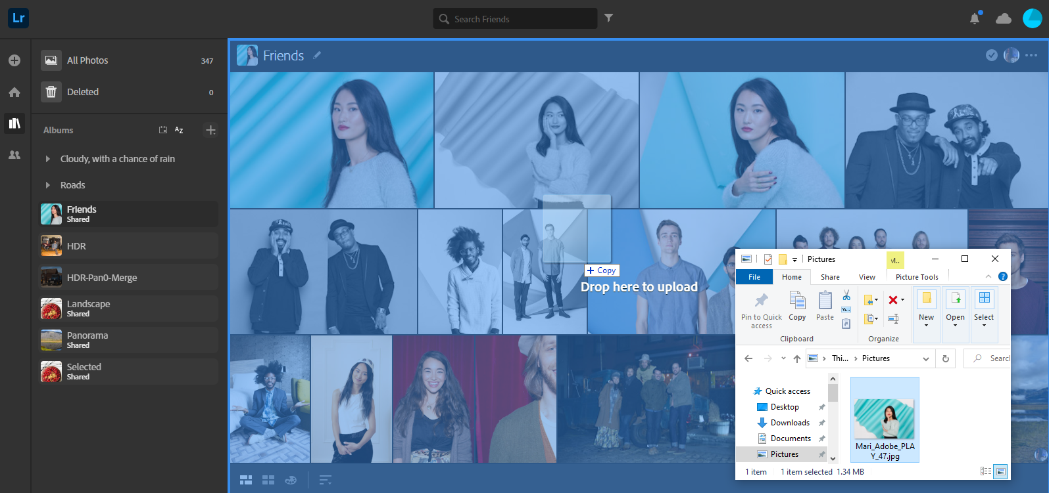Expand Cloudy, with a chance of rain

[47, 159]
